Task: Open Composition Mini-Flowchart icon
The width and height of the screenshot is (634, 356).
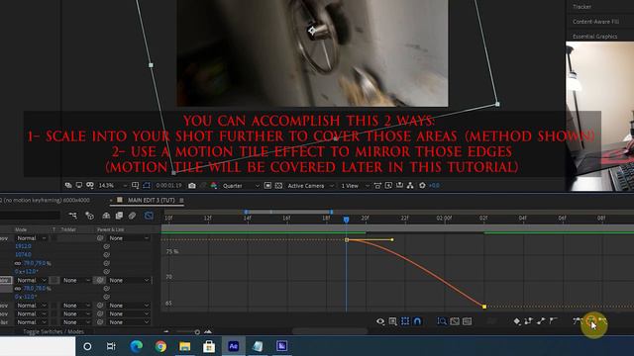Action: tap(72, 216)
